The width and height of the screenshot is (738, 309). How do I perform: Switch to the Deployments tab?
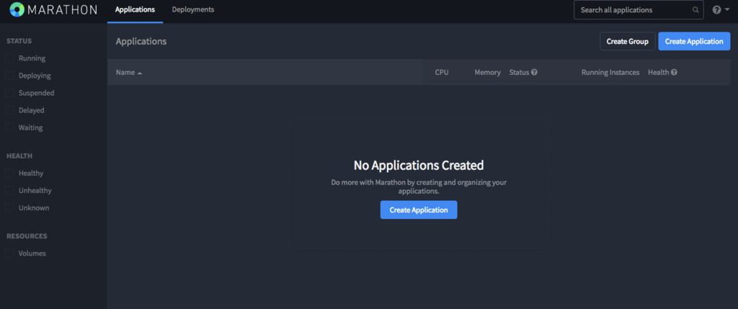click(x=193, y=10)
